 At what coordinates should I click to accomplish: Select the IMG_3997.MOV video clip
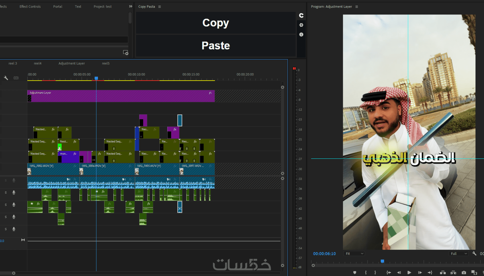point(197,169)
